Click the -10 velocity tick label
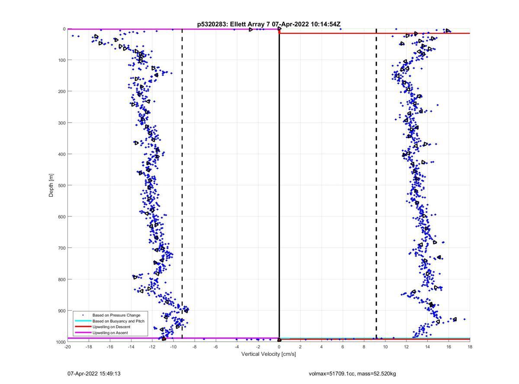 173,346
